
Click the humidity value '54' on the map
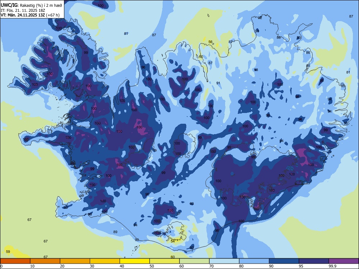tap(173, 241)
